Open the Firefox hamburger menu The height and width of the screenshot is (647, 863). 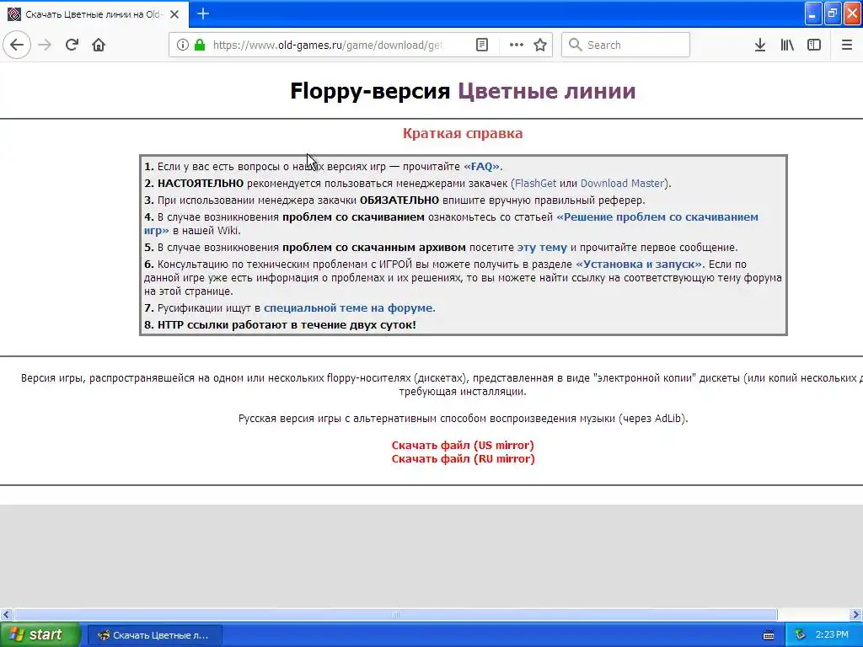pos(847,45)
